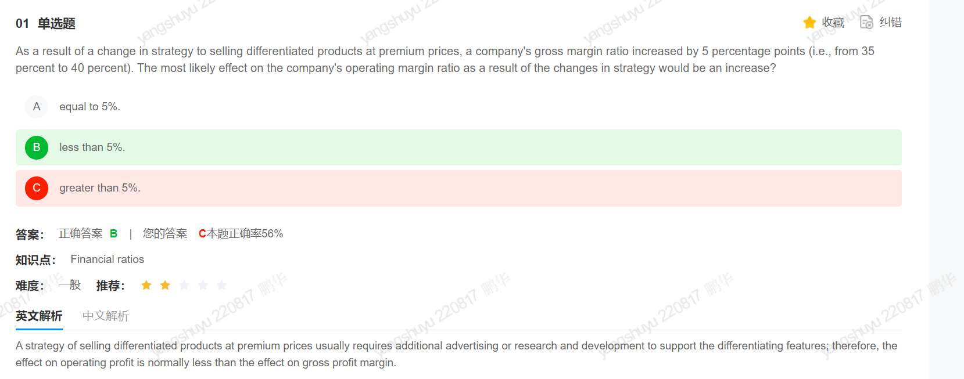964x379 pixels.
Task: Click the 01 单选题 question heading
Action: coord(46,24)
